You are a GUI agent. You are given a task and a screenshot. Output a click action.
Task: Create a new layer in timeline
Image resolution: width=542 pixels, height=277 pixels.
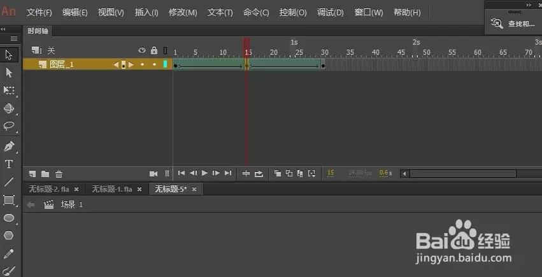[32, 174]
